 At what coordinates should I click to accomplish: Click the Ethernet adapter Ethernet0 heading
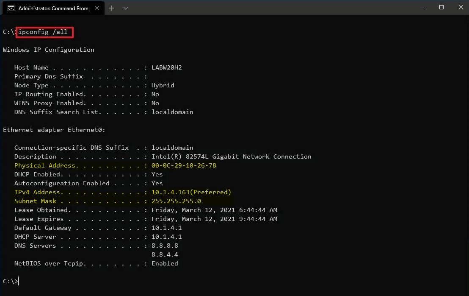point(54,130)
